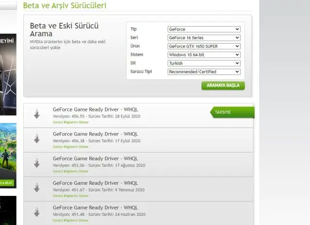Open GeForce Game Ready Driver dated 17 Ağustos 2020
The height and width of the screenshot is (225, 310).
(95, 158)
